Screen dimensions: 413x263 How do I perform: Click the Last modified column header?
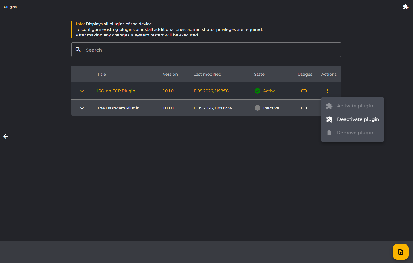coord(207,74)
